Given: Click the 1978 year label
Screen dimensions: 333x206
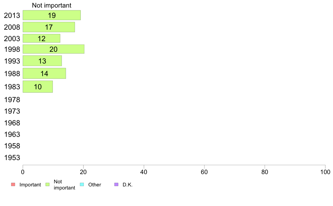Looking at the screenshot, I should pos(12,100).
